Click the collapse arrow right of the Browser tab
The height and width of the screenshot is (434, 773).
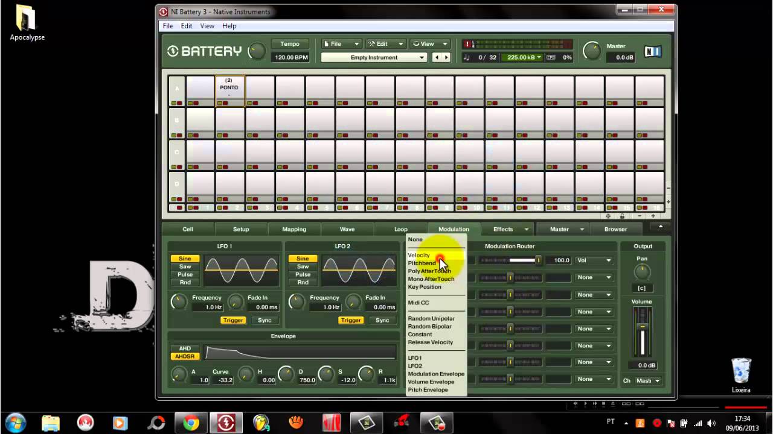pos(661,227)
